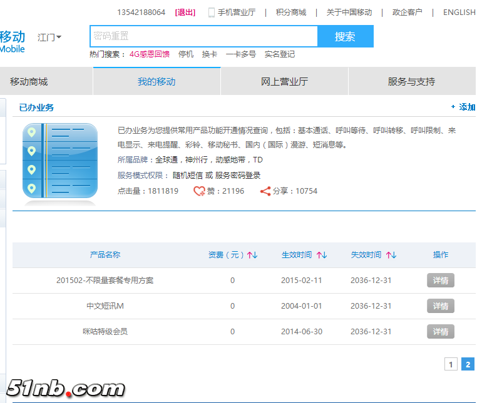Open the 移动商城 tab
The image size is (482, 403).
(x=29, y=81)
